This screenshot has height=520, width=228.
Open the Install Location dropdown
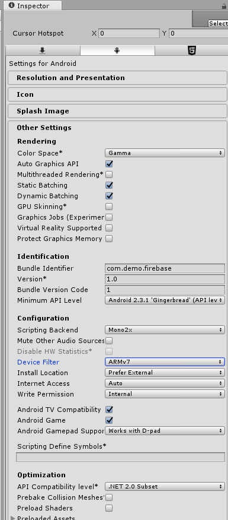pos(165,372)
